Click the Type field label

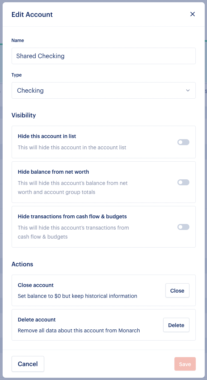click(17, 75)
